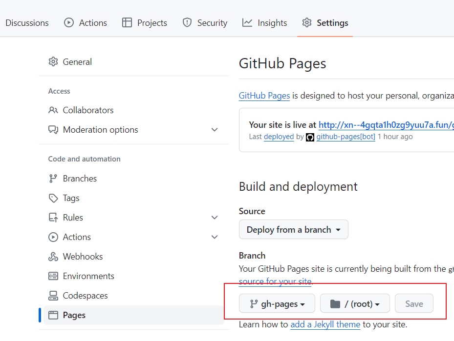This screenshot has height=341, width=454.
Task: Open Environments settings
Action: coord(134,276)
